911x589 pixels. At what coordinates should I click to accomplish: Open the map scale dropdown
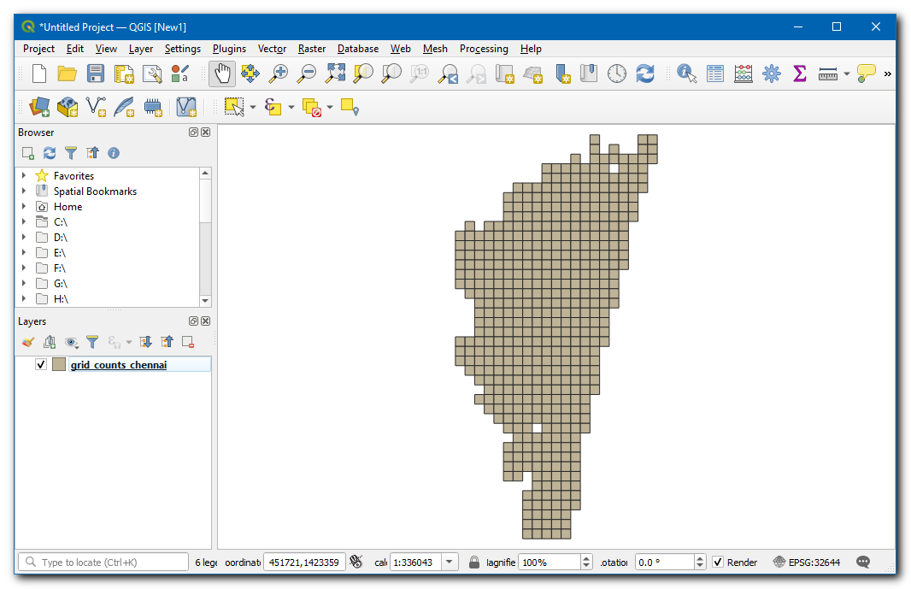pyautogui.click(x=450, y=562)
